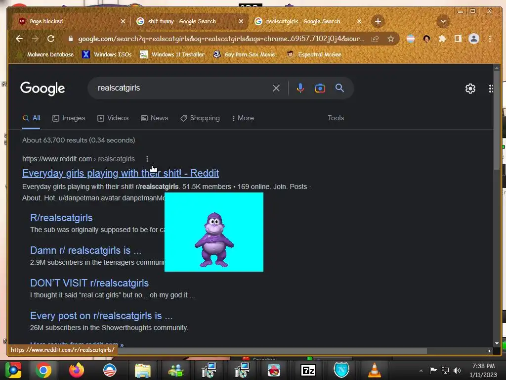The height and width of the screenshot is (380, 506).
Task: Share this page via address bar icon
Action: [375, 39]
